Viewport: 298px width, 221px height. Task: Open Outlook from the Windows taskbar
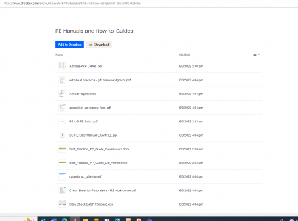(x=43, y=219)
